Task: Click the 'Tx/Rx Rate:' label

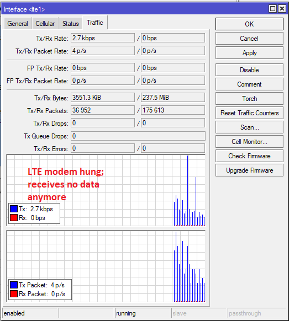Action: (52, 39)
